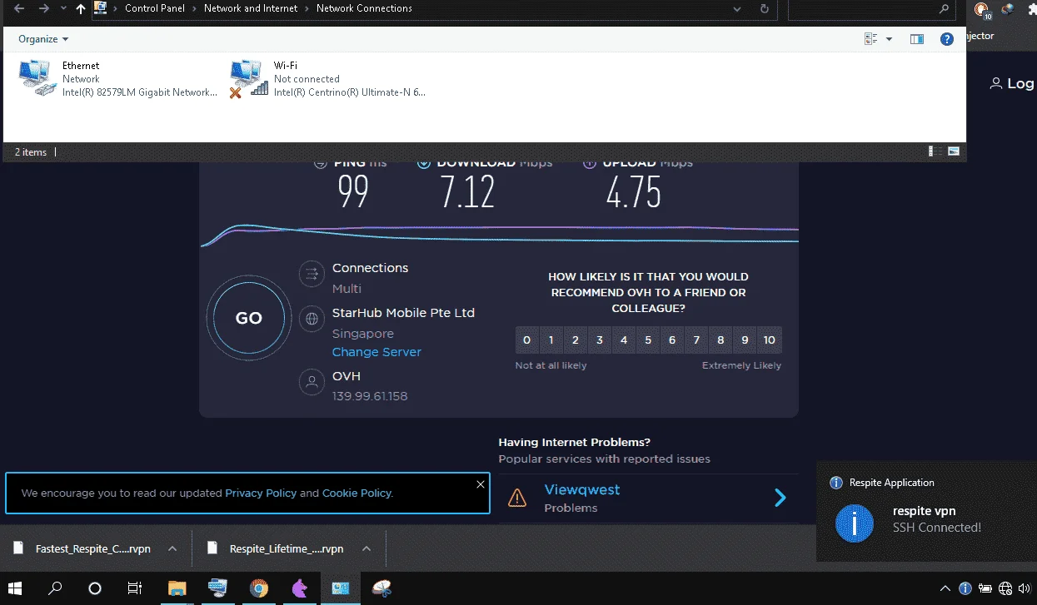The image size is (1037, 605).
Task: Click the OVH user icon
Action: tap(312, 382)
